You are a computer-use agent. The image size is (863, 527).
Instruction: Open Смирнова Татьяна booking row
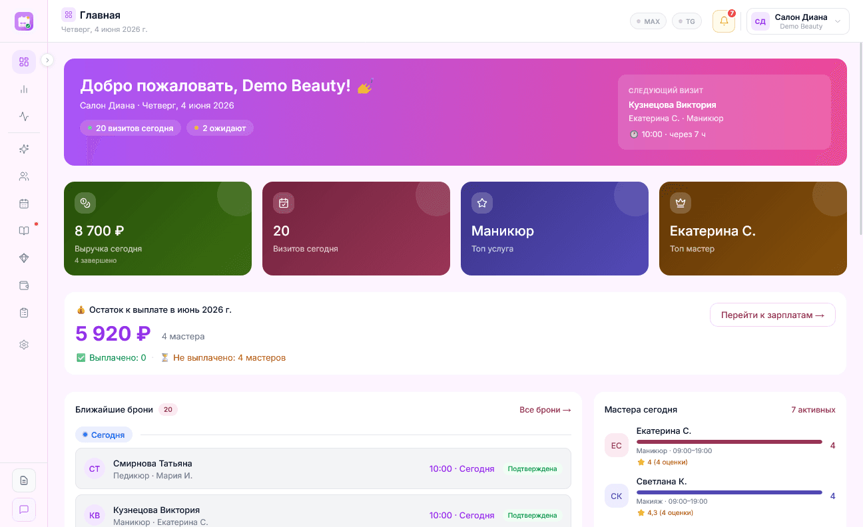[323, 468]
